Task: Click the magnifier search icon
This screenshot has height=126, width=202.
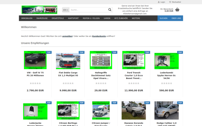Action: coord(110,10)
